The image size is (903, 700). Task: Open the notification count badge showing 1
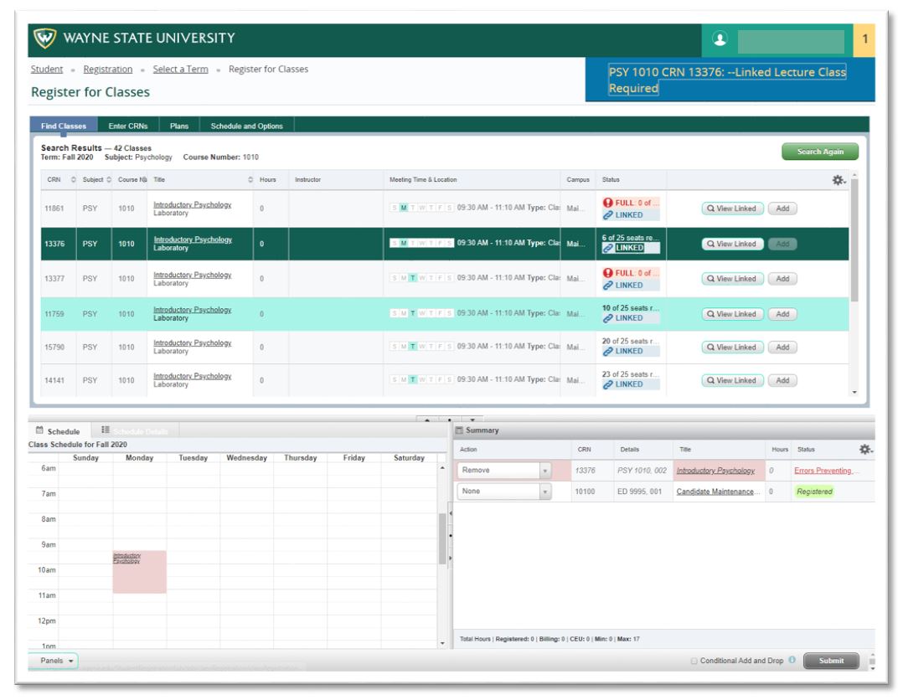pyautogui.click(x=864, y=39)
